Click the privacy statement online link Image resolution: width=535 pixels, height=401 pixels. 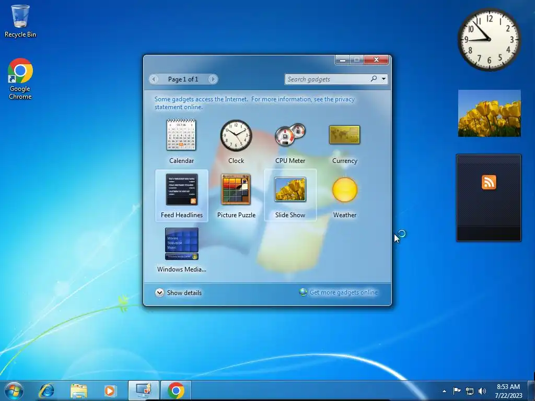coord(254,103)
